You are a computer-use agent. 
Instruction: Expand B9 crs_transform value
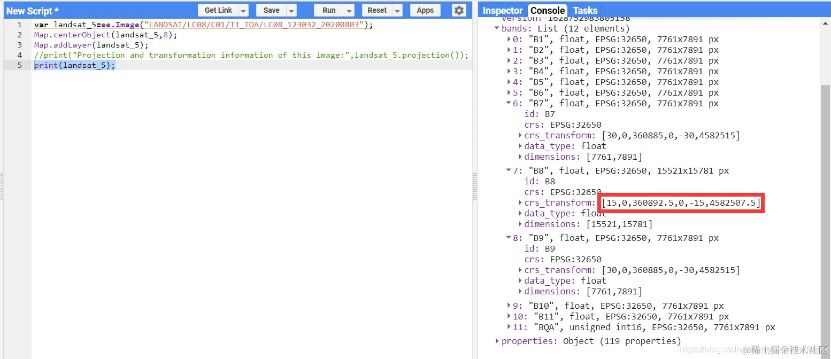pos(520,270)
